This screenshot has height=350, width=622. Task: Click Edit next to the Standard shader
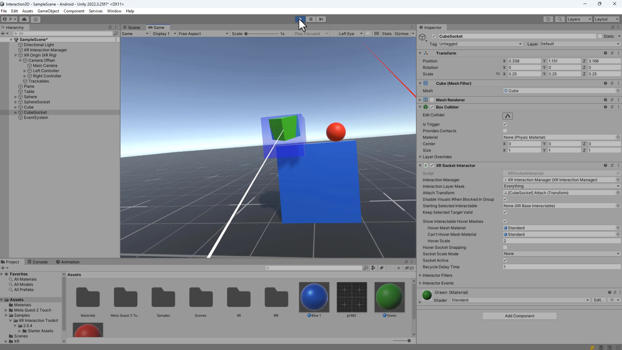[598, 300]
